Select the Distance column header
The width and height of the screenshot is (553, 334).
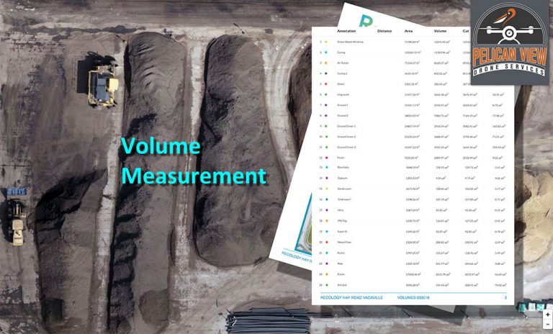[385, 31]
